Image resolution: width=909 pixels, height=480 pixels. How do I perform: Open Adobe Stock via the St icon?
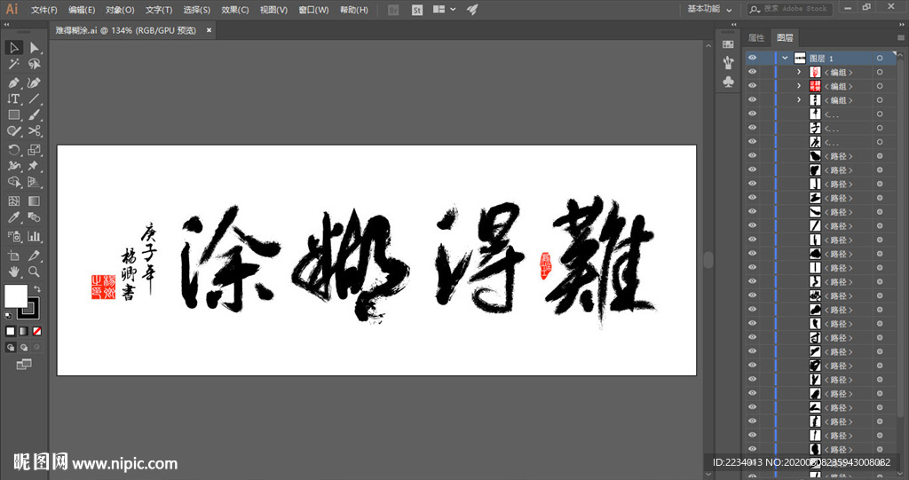pos(417,10)
